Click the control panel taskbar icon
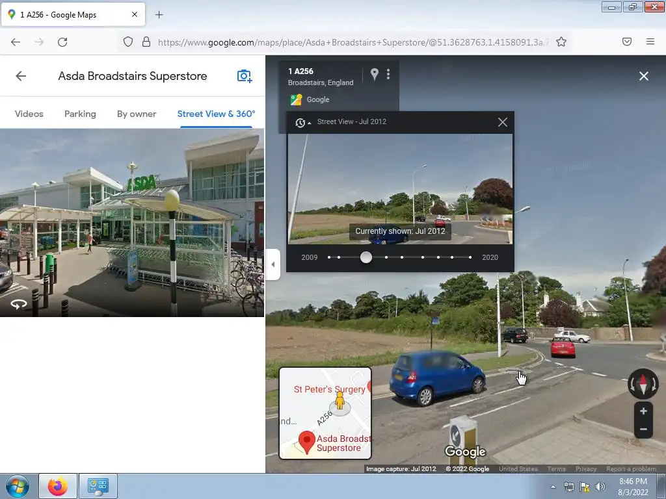The height and width of the screenshot is (499, 666). (98, 486)
